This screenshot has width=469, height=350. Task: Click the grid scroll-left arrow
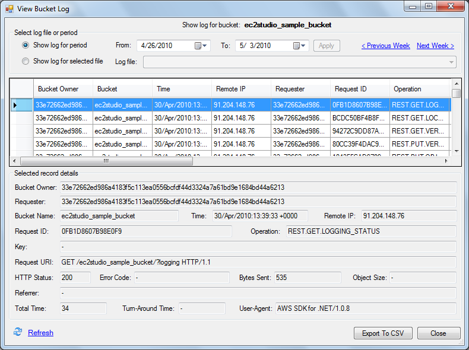[14, 161]
